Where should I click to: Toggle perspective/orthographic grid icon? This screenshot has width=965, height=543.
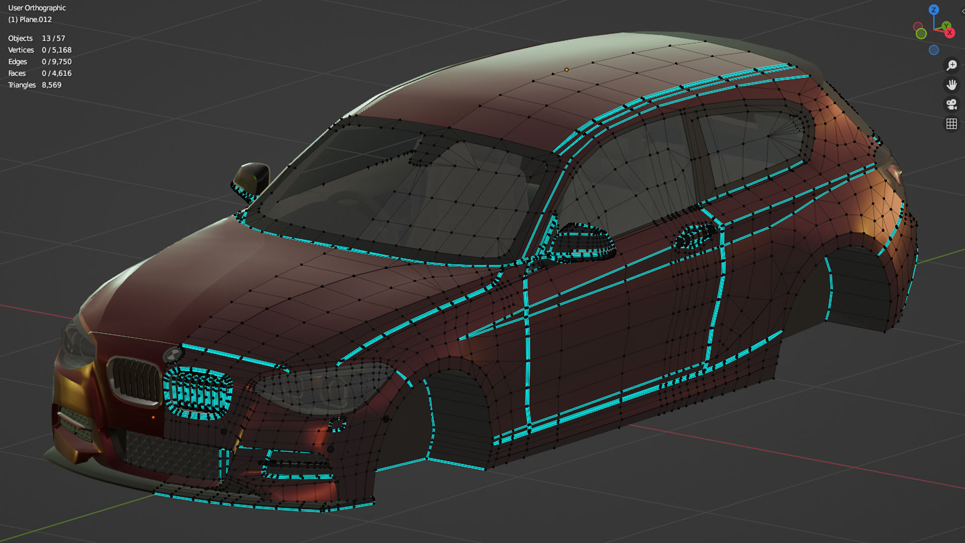[951, 124]
